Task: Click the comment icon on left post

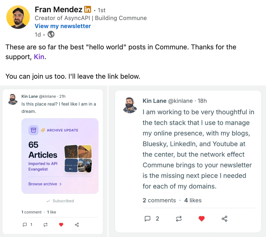Action: coord(25,225)
